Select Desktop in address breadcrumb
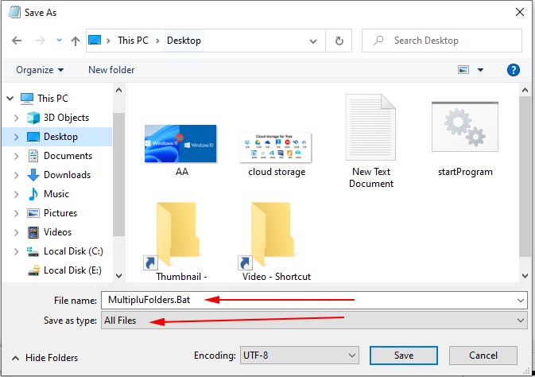The image size is (535, 377). pos(184,41)
